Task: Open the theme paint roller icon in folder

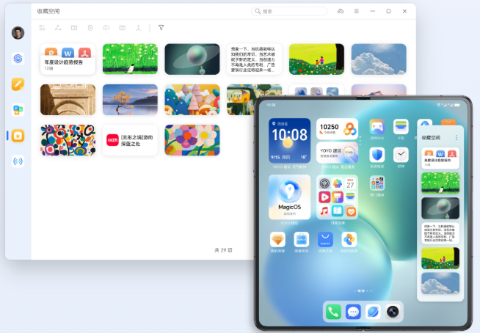Action: (338, 197)
